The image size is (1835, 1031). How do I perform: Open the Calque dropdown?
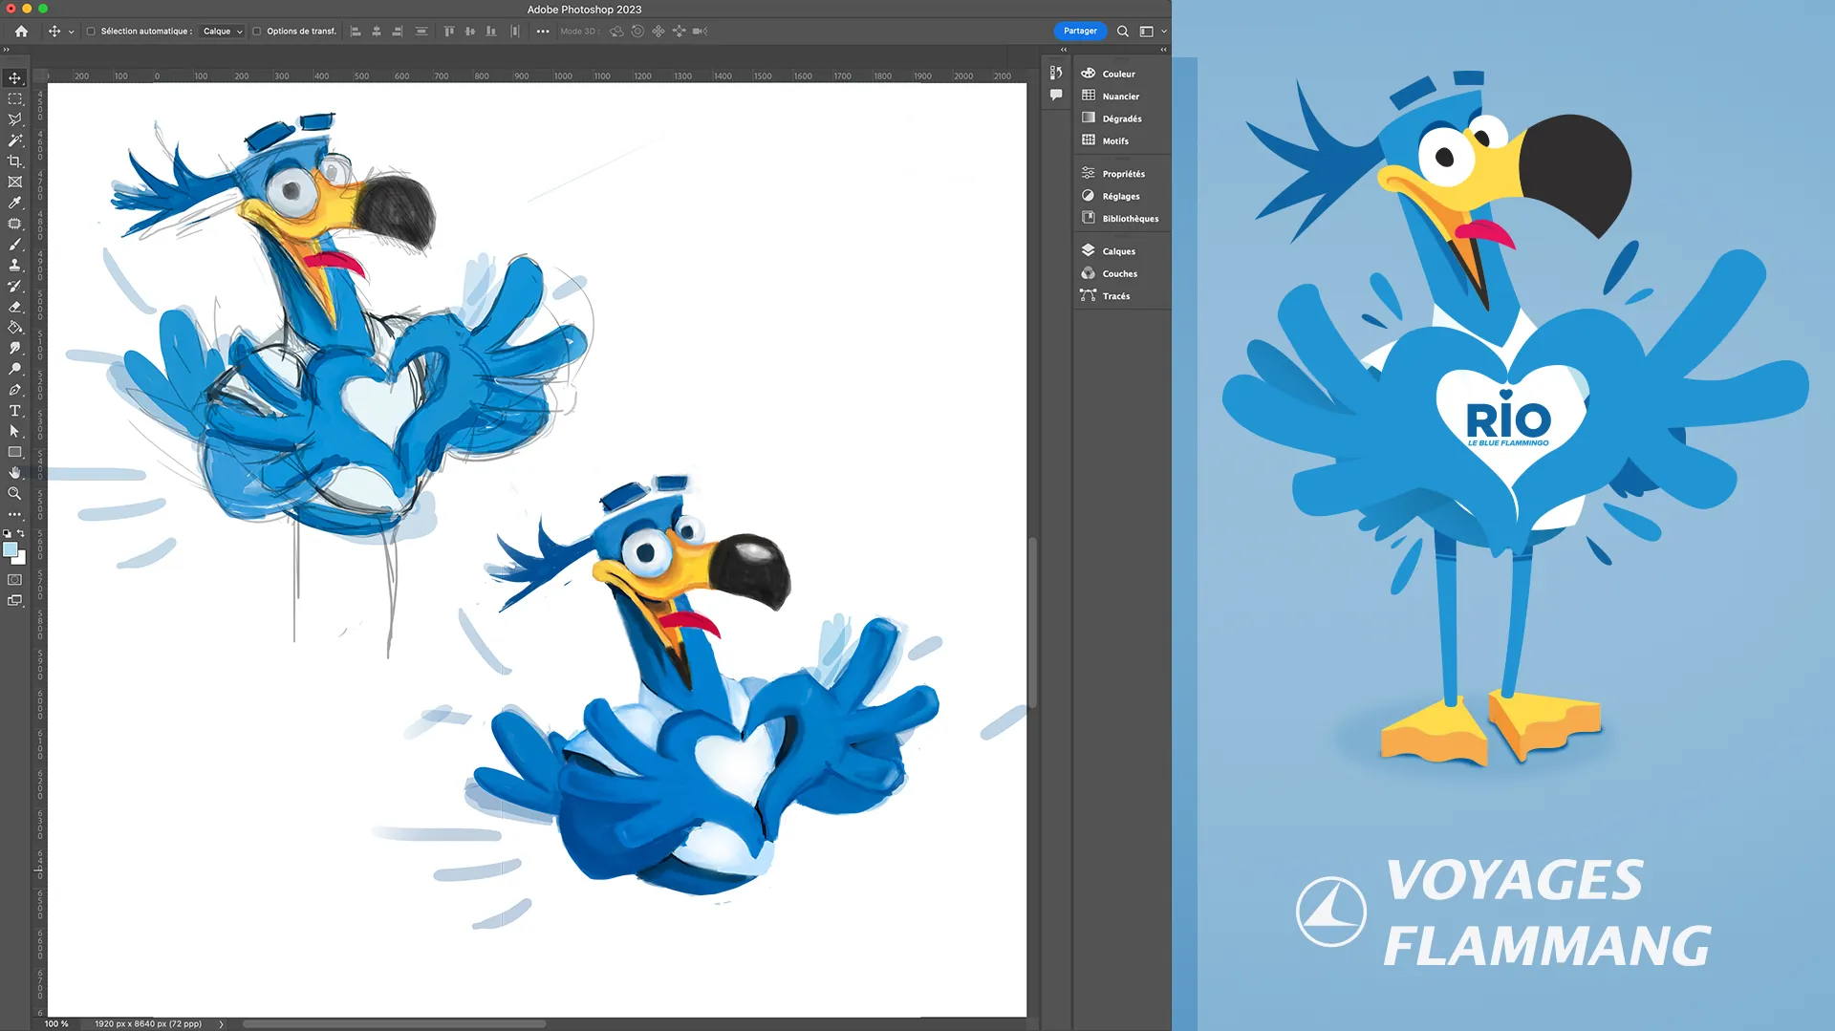tap(223, 32)
